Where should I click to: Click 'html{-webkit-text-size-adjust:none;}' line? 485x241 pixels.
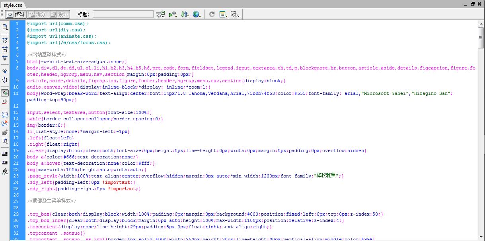[77, 62]
